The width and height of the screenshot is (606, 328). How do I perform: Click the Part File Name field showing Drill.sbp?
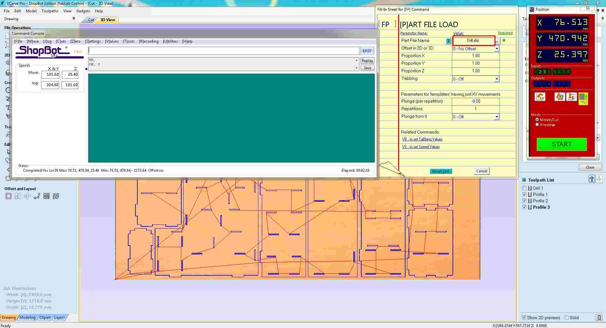pyautogui.click(x=473, y=40)
